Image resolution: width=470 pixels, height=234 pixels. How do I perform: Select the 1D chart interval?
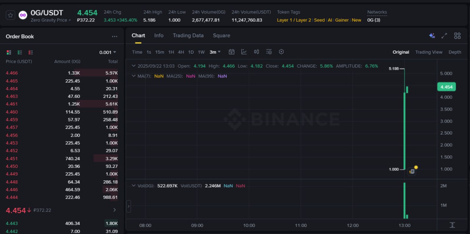191,52
